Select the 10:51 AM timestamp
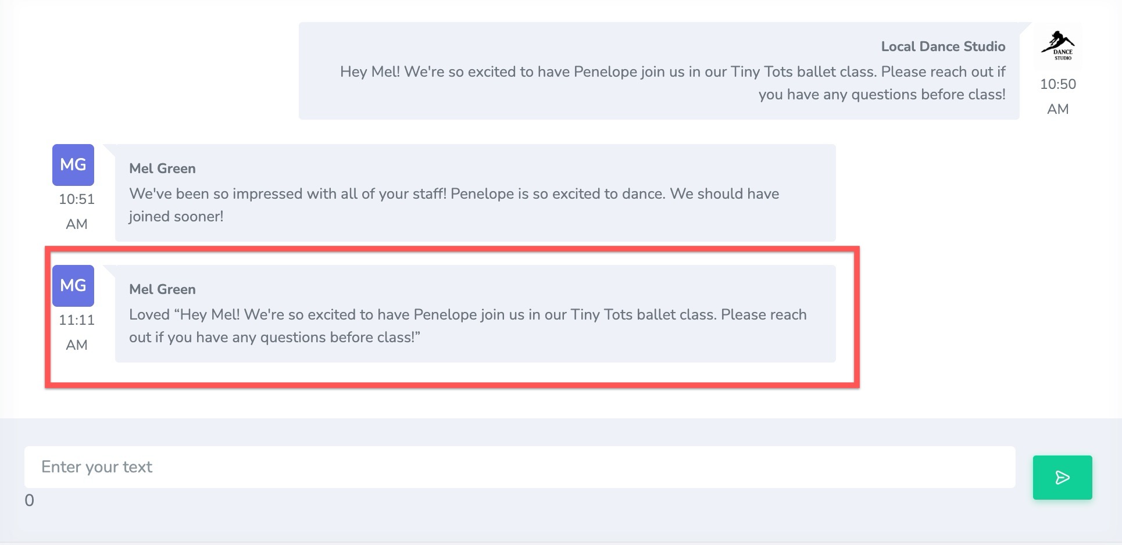The image size is (1122, 545). tap(77, 211)
